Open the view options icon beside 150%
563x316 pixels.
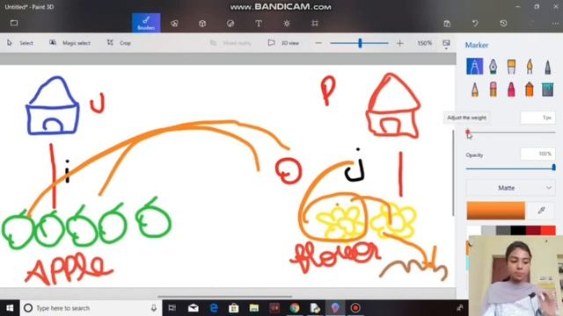446,43
